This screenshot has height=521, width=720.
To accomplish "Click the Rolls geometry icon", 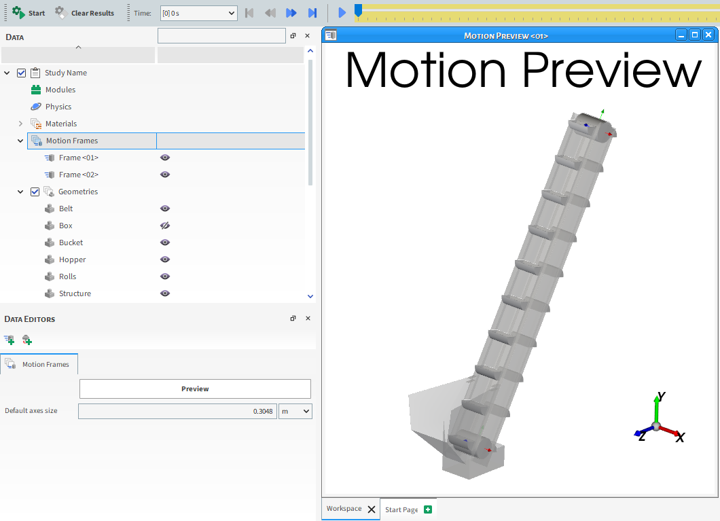I will point(50,276).
